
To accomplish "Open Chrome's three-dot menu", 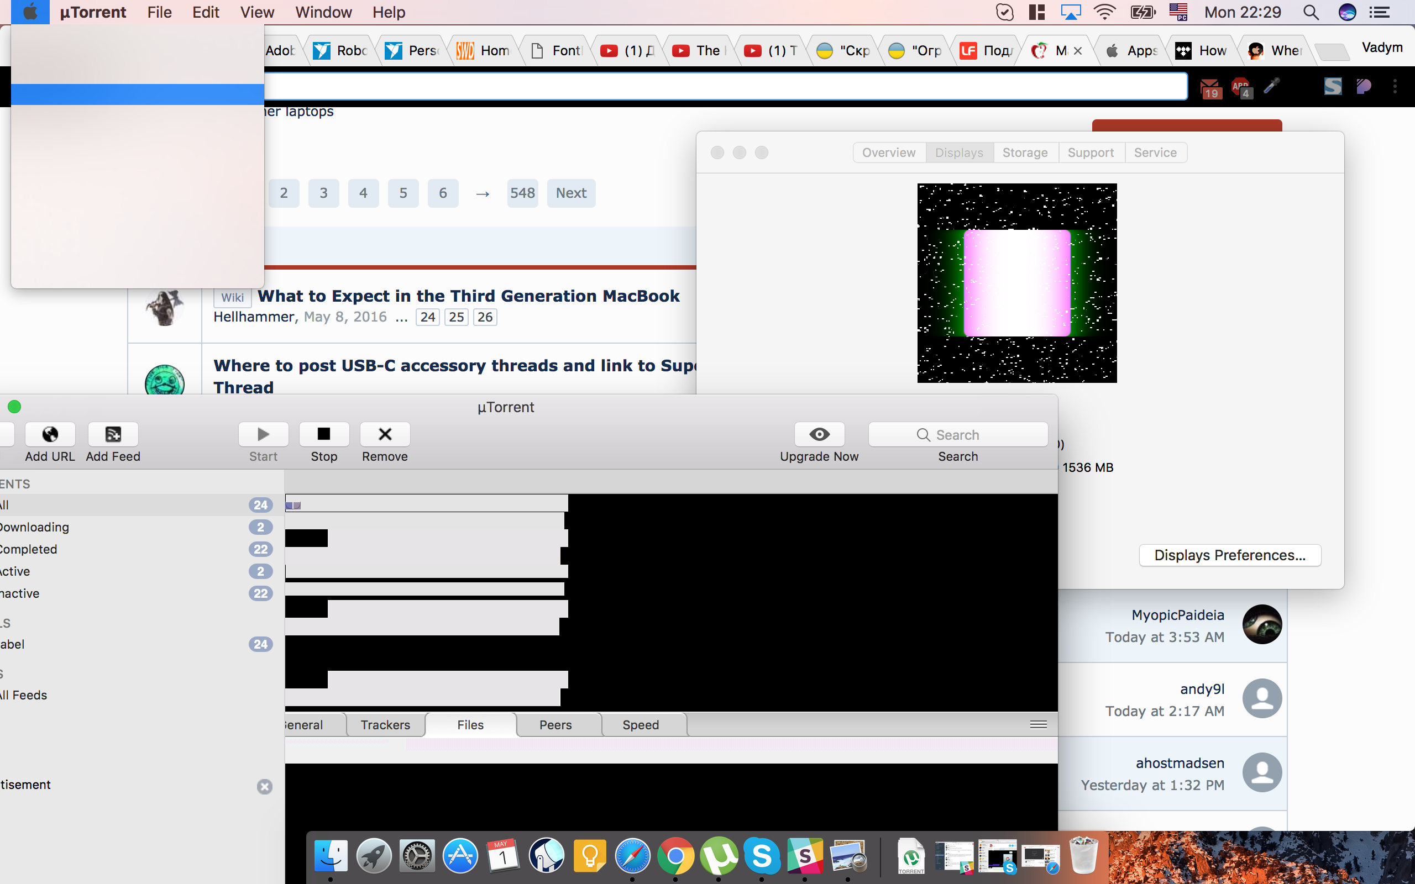I will coord(1395,87).
